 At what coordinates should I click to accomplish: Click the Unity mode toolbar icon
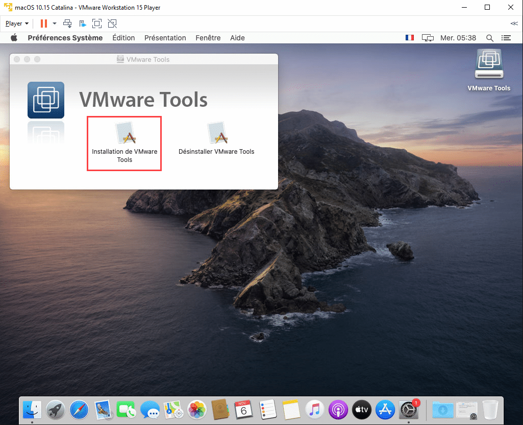pos(112,23)
